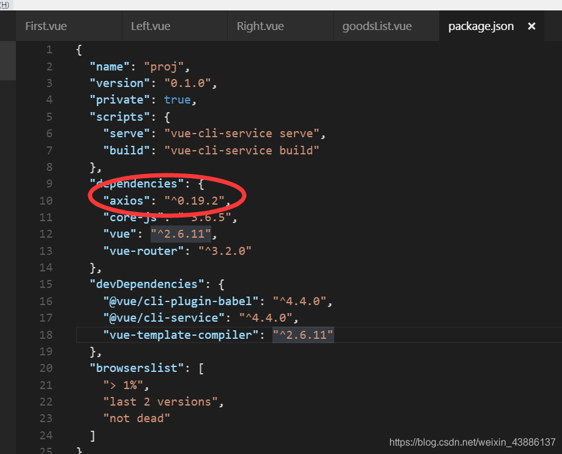Click the "not dead" string
562x454 pixels.
[x=137, y=418]
